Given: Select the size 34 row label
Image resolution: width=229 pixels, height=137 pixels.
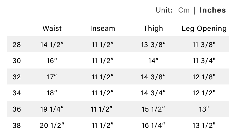Looking at the screenshot, I should point(17,93).
